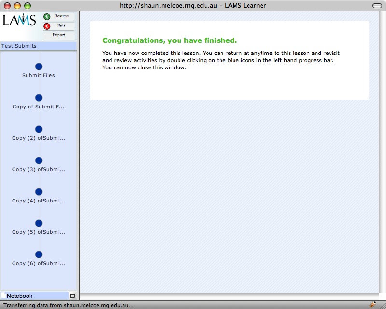Click the Copy (5) ofSubmi... progress dot
Screen dimensions: 386x309
coord(39,223)
